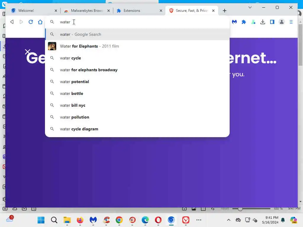
Task: Close the Welcome! tab
Action: click(56, 11)
